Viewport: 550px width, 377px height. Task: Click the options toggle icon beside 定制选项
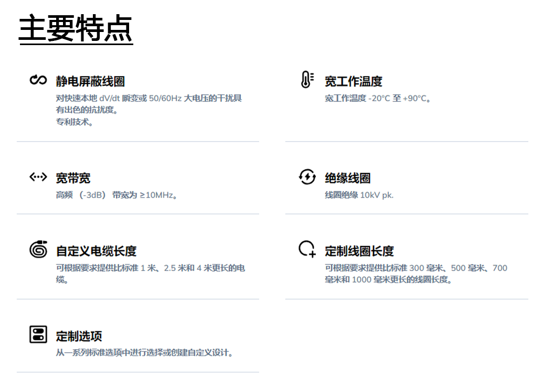[38, 334]
